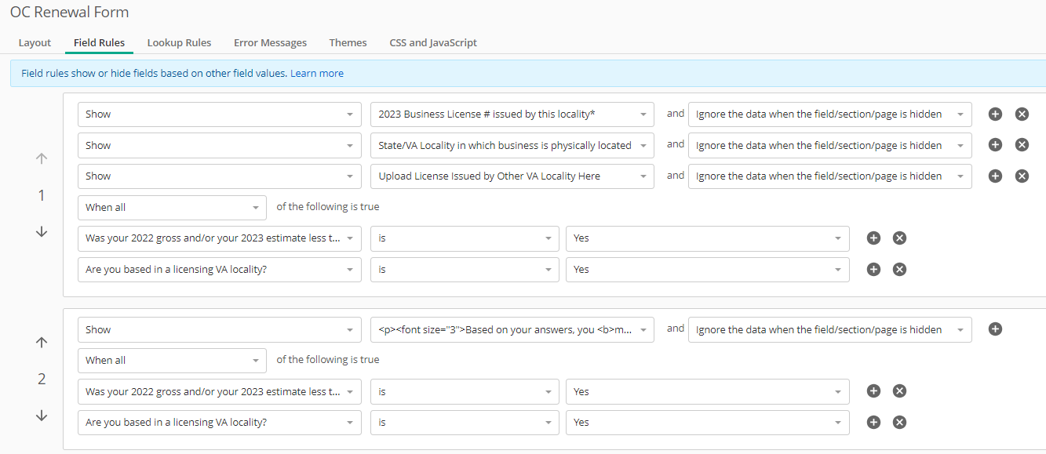The image size is (1046, 454).
Task: Add an action to rule 2's Show row
Action: (995, 329)
